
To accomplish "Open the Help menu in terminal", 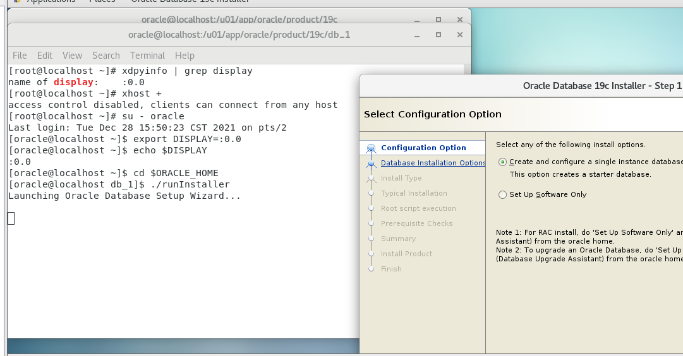I will point(184,56).
